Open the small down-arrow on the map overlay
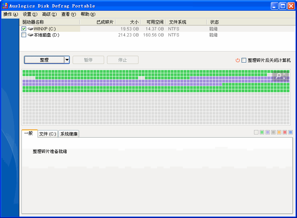This screenshot has width=297, height=218. (284, 78)
